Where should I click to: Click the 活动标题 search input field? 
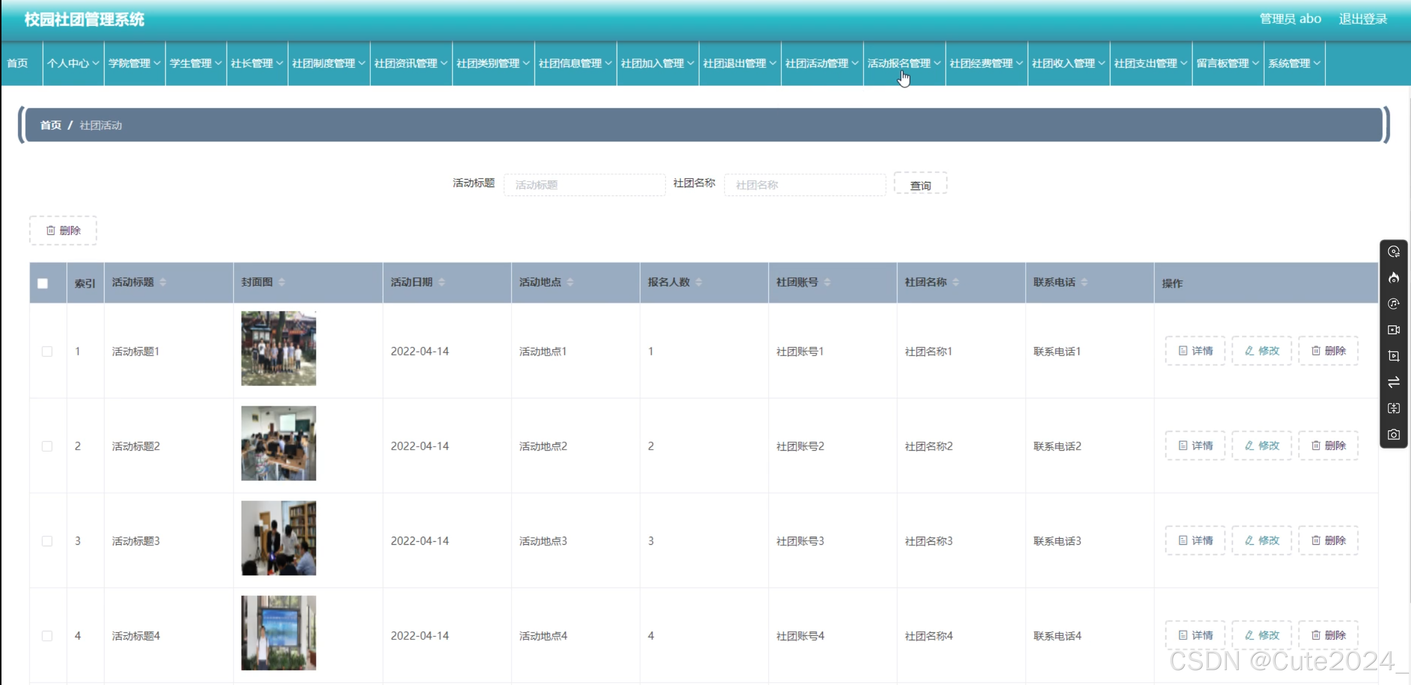pyautogui.click(x=584, y=185)
